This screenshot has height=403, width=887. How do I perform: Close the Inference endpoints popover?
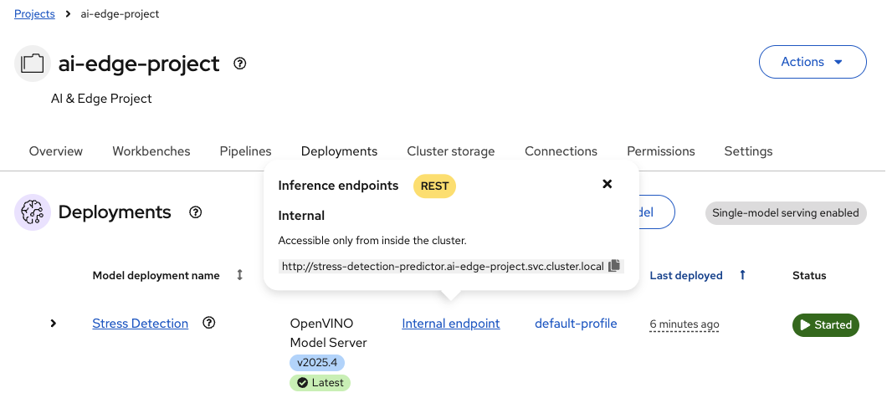[608, 184]
